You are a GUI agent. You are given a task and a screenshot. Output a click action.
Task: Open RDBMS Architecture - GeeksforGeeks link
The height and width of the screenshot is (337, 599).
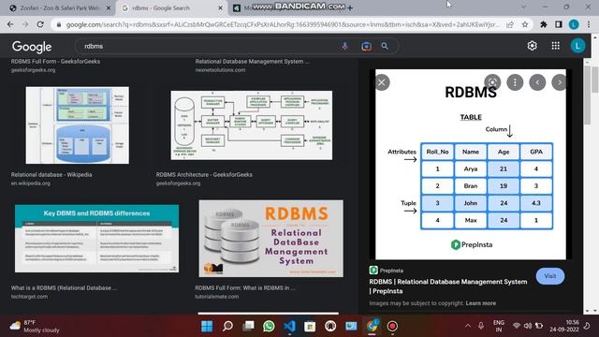[x=204, y=175]
